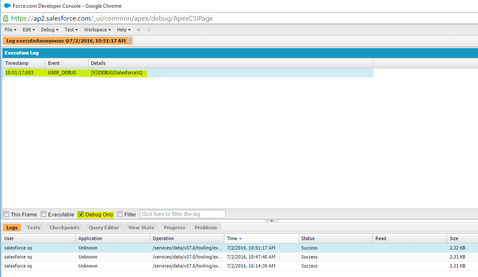Open the Debug menu dropdown
Image resolution: width=478 pixels, height=277 pixels.
48,30
